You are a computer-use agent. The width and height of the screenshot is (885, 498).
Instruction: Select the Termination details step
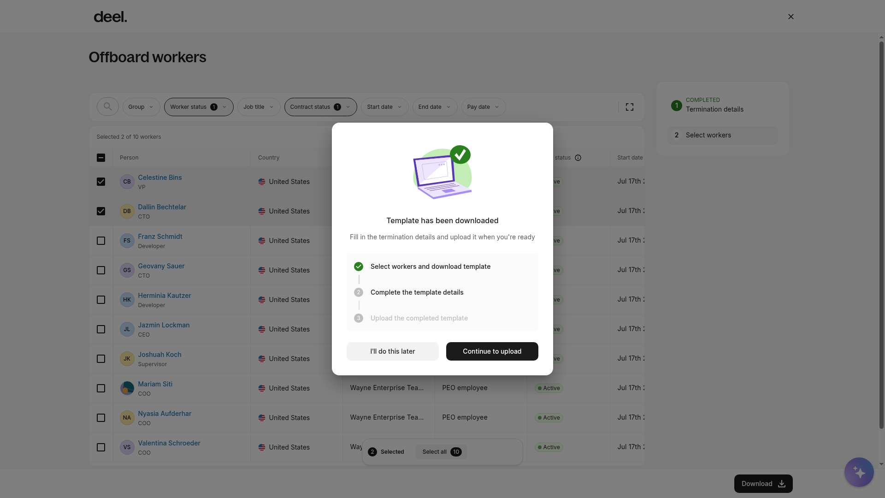[x=714, y=109]
